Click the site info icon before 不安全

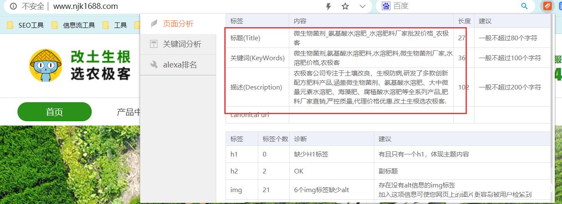click(x=14, y=6)
